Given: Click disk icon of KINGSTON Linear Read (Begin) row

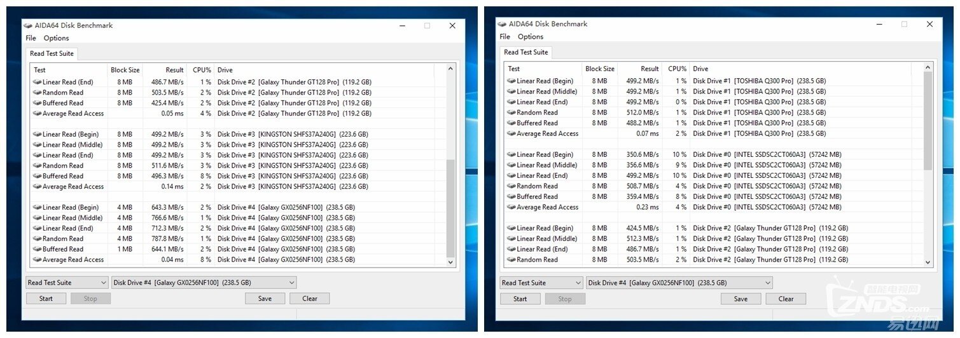Looking at the screenshot, I should (38, 135).
